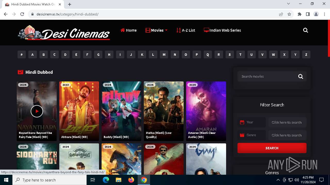Open Matka (Hindi) (Low Quality) poster

(164, 111)
